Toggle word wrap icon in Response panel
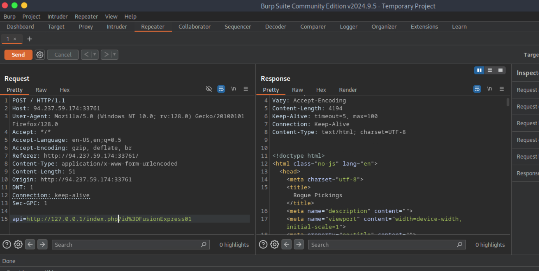 pyautogui.click(x=477, y=89)
